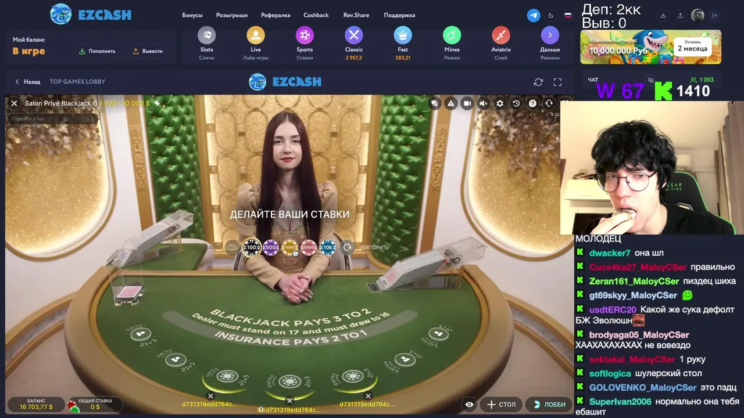This screenshot has width=744, height=418.
Task: Open the Бонусы menu
Action: (x=192, y=15)
